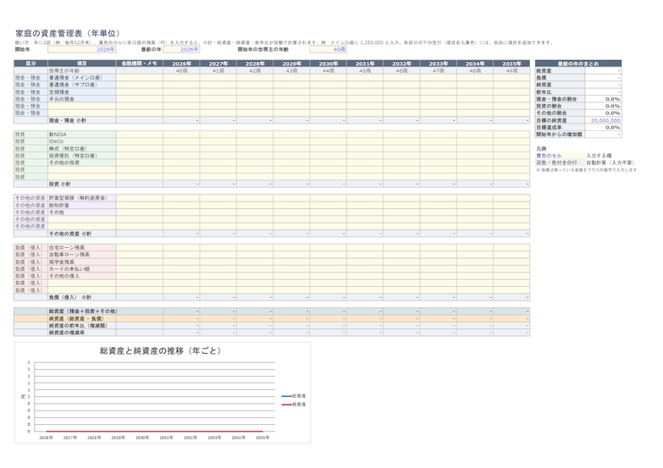Select the 最新の年 input cell
The image size is (663, 468).
coord(181,49)
